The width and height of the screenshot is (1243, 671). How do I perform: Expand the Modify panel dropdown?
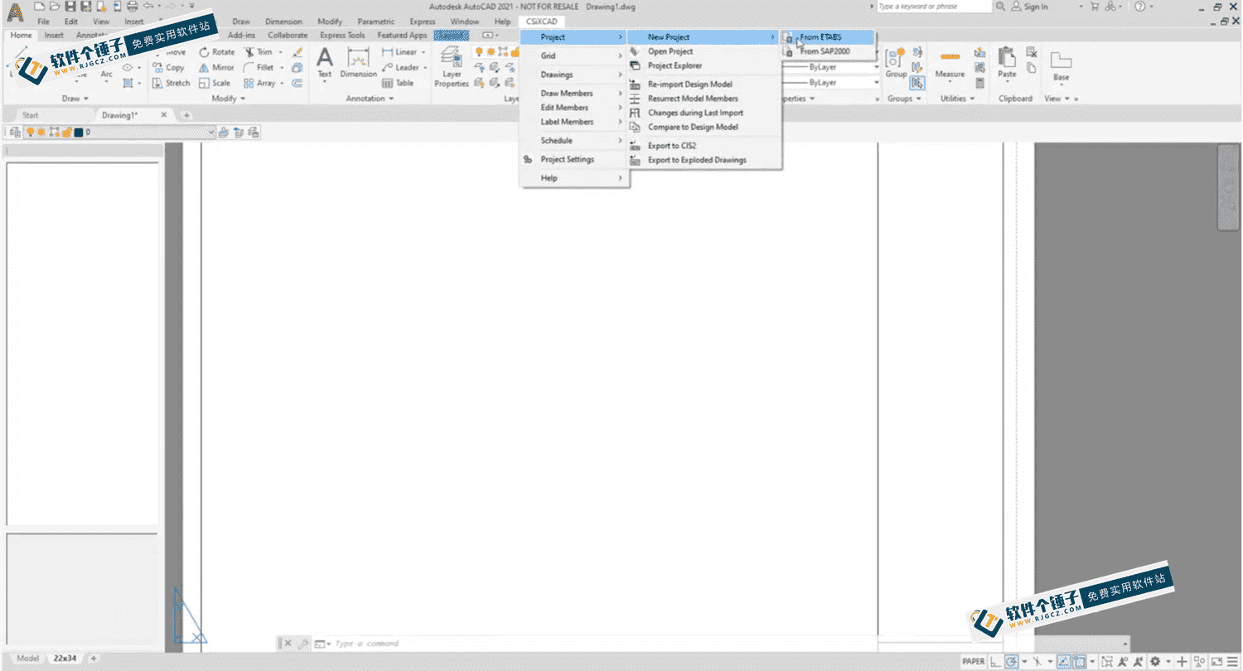point(228,99)
